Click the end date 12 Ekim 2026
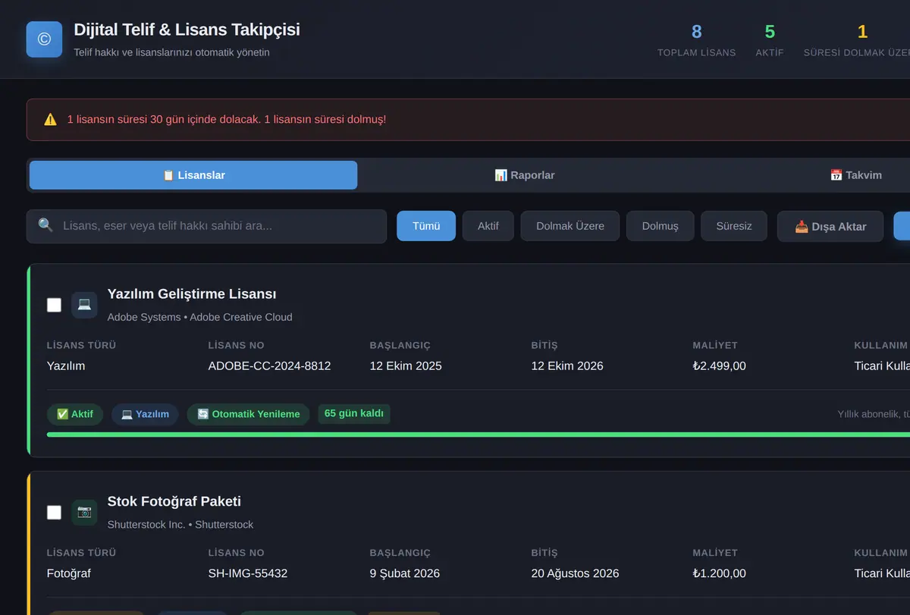Screen dimensions: 910x615 (567, 366)
